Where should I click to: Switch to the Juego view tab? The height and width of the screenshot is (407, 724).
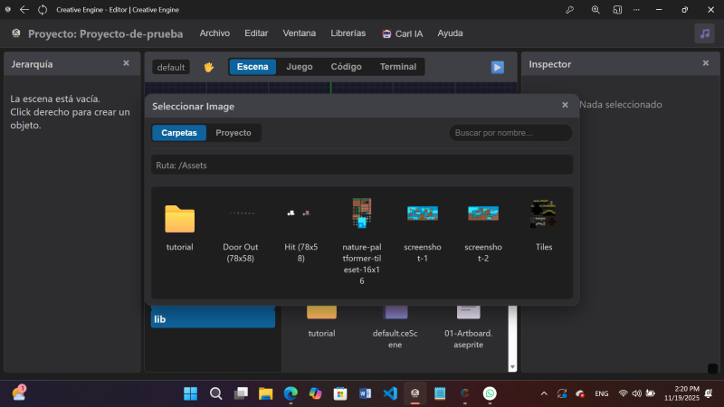pos(300,67)
